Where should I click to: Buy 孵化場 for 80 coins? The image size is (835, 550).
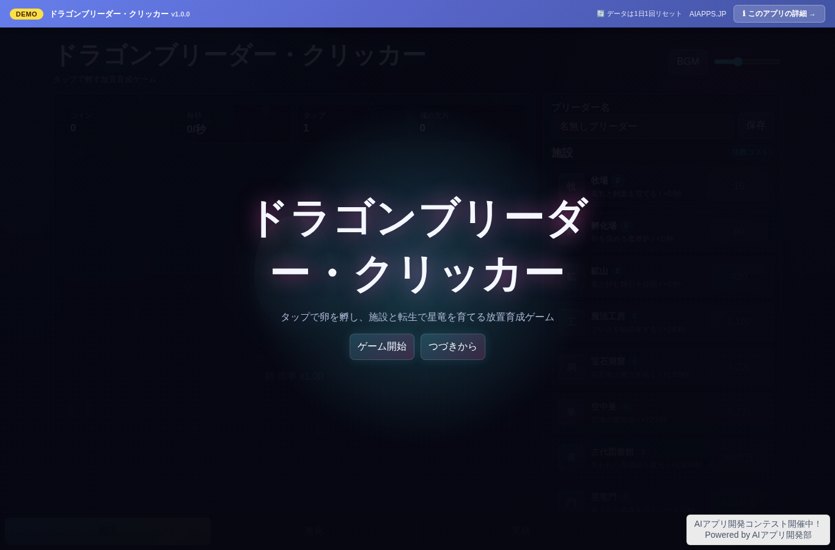[740, 232]
